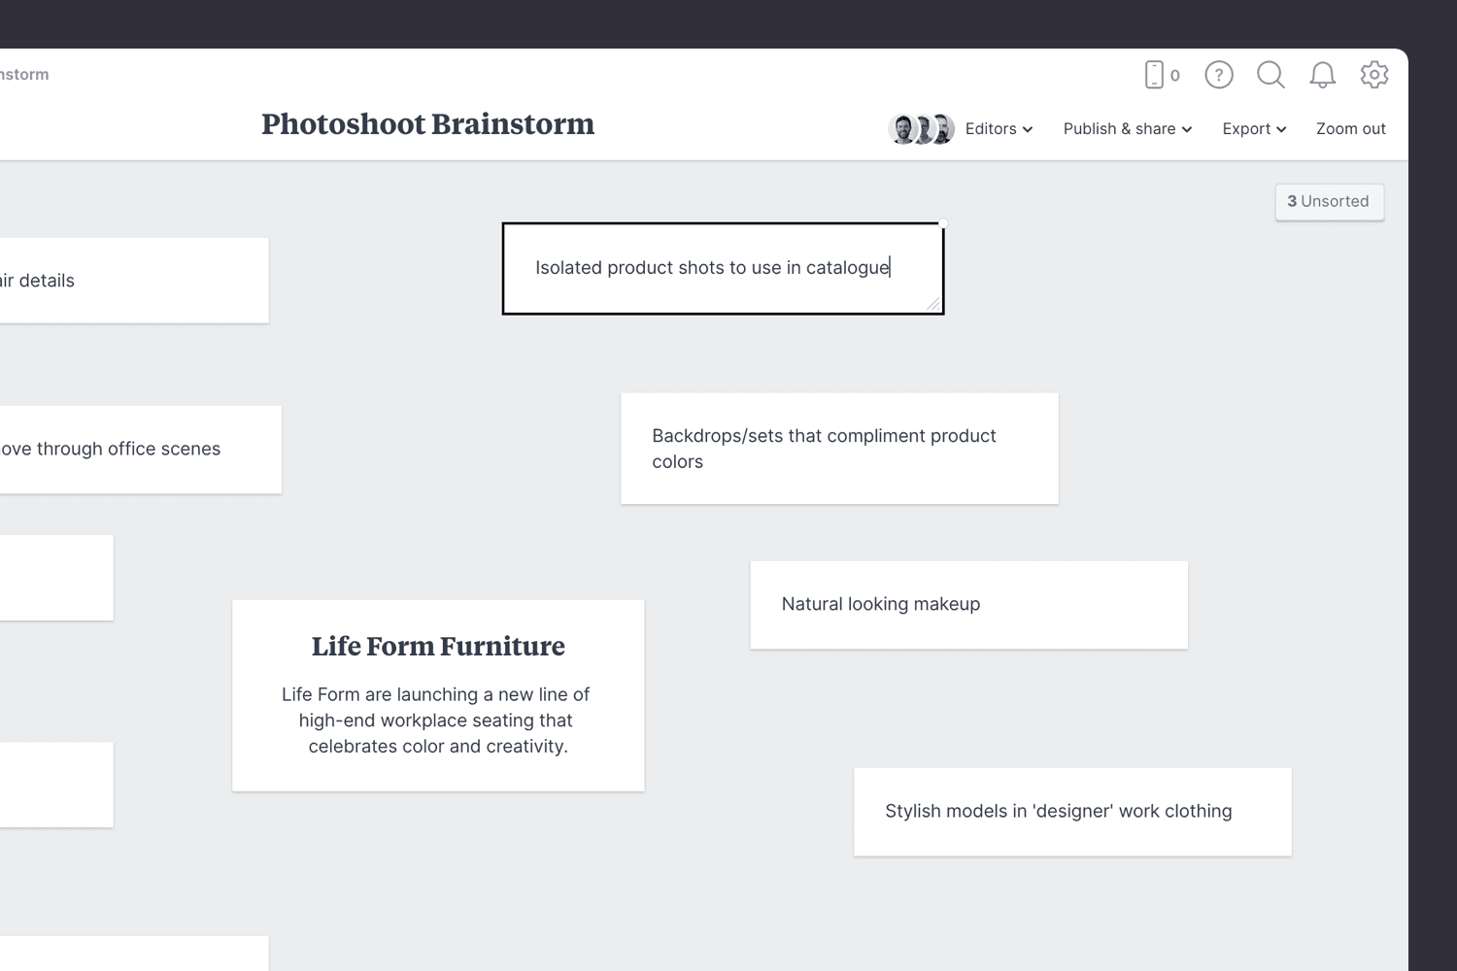Select the 'Backdrops/sets that compliment' note card
Screen dimensions: 1457x971
(839, 449)
